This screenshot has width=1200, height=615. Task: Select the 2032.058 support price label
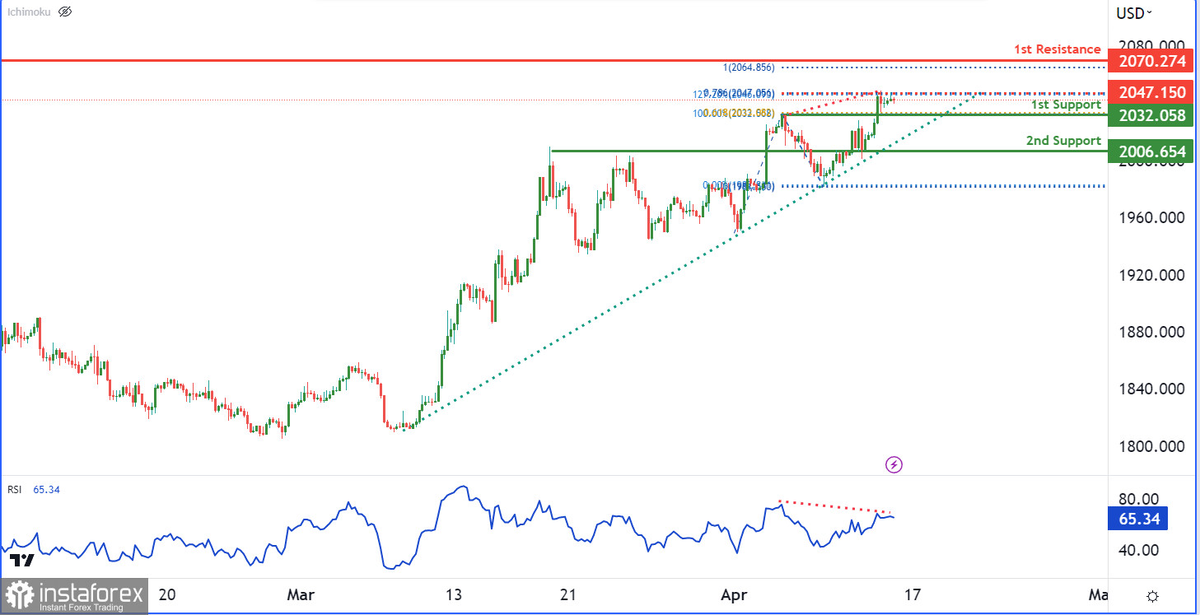click(x=1152, y=115)
